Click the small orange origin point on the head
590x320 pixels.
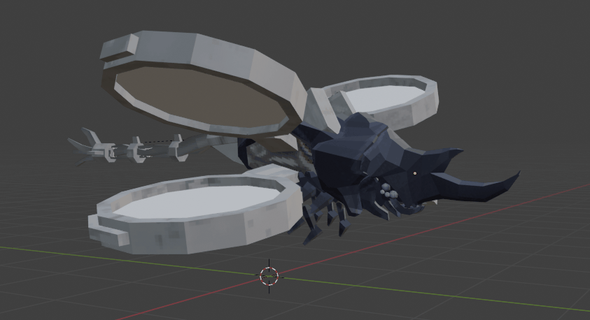415,173
